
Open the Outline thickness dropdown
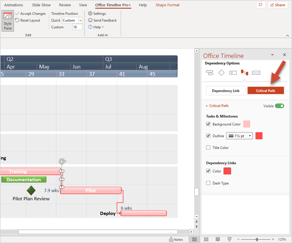point(240,136)
